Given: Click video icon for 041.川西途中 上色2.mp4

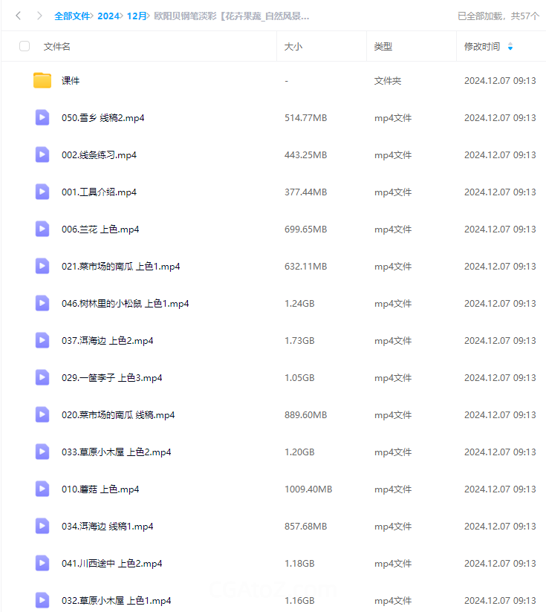Looking at the screenshot, I should pos(42,563).
